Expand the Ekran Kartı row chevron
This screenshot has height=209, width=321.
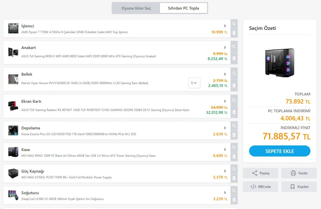pos(225,101)
